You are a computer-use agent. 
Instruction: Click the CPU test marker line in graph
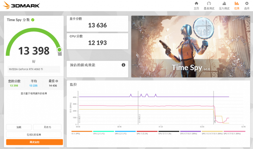(214, 108)
